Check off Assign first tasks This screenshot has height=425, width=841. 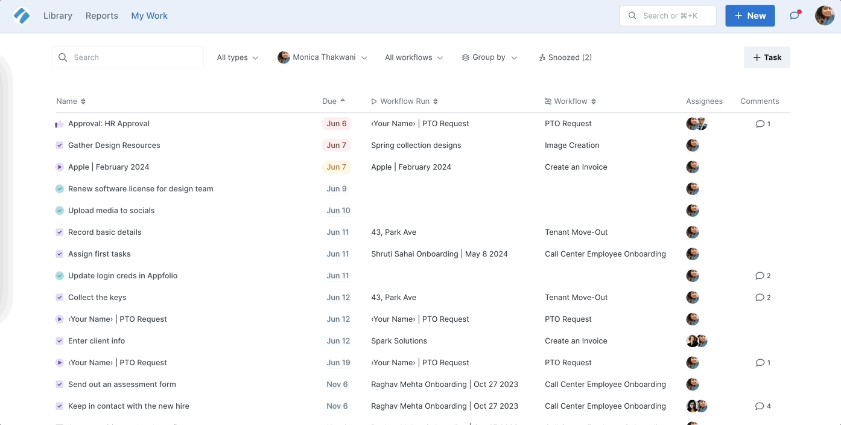[60, 254]
